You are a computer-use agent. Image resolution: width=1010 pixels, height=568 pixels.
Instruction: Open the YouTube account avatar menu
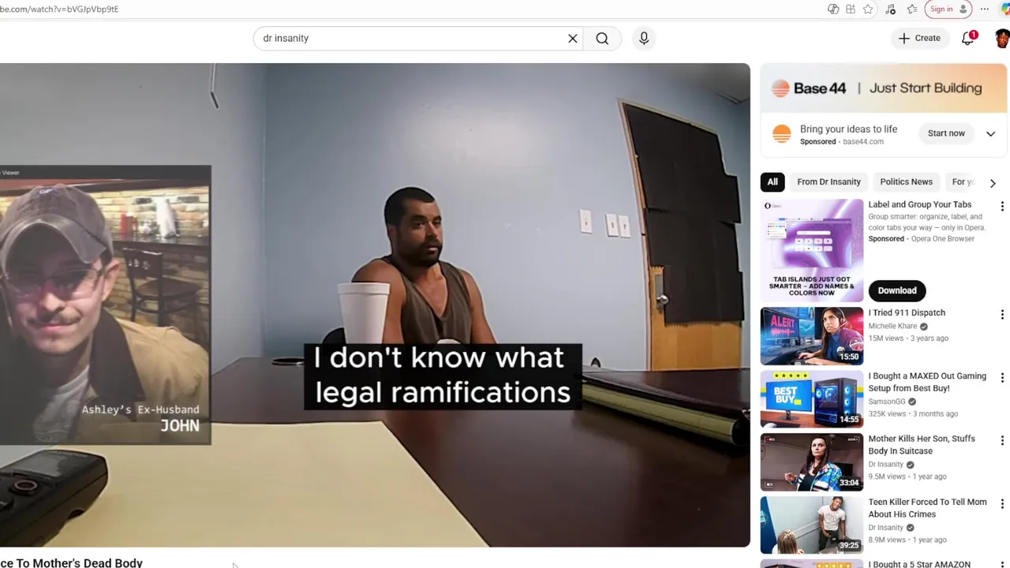pos(1002,39)
